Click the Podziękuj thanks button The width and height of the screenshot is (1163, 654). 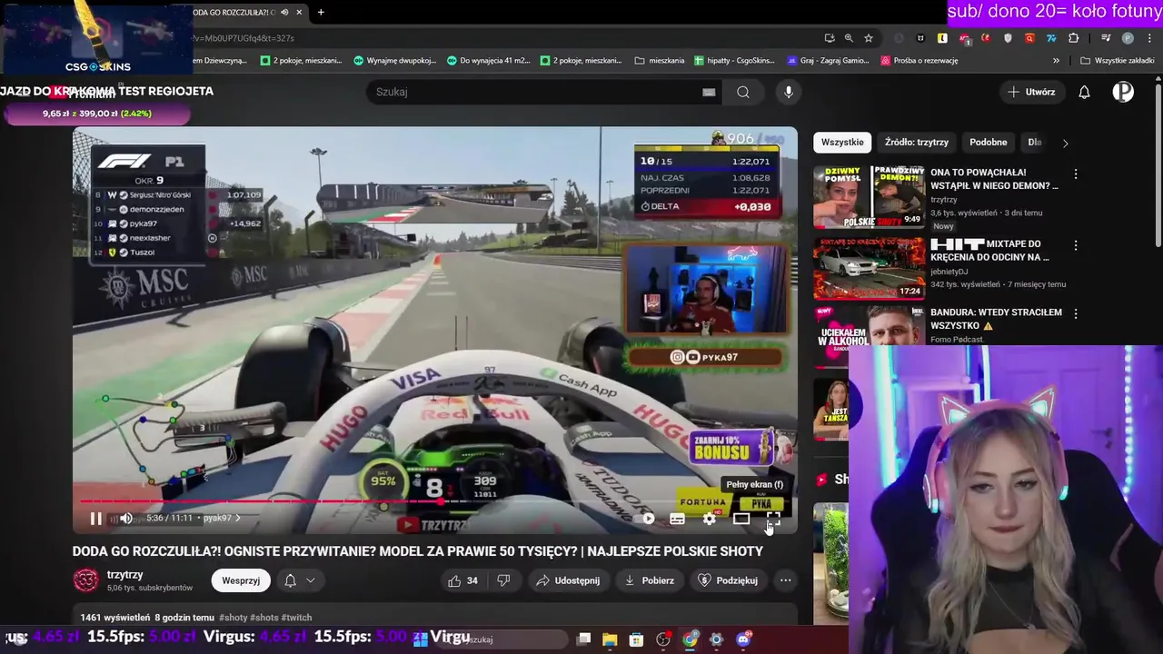point(728,580)
